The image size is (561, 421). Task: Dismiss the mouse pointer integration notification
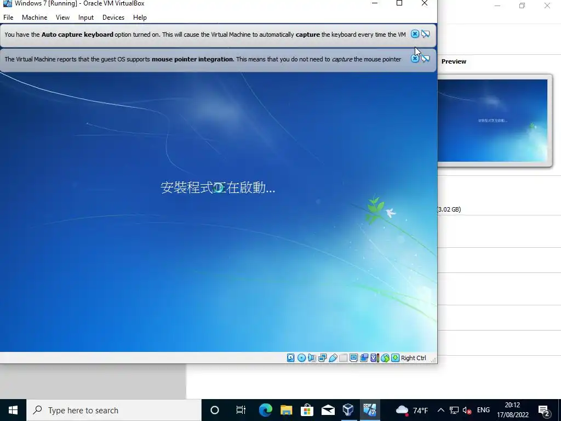pos(415,59)
